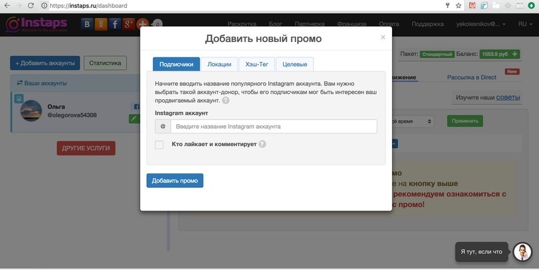This screenshot has height=270, width=539.
Task: Select the Подписчики tab
Action: [x=176, y=64]
